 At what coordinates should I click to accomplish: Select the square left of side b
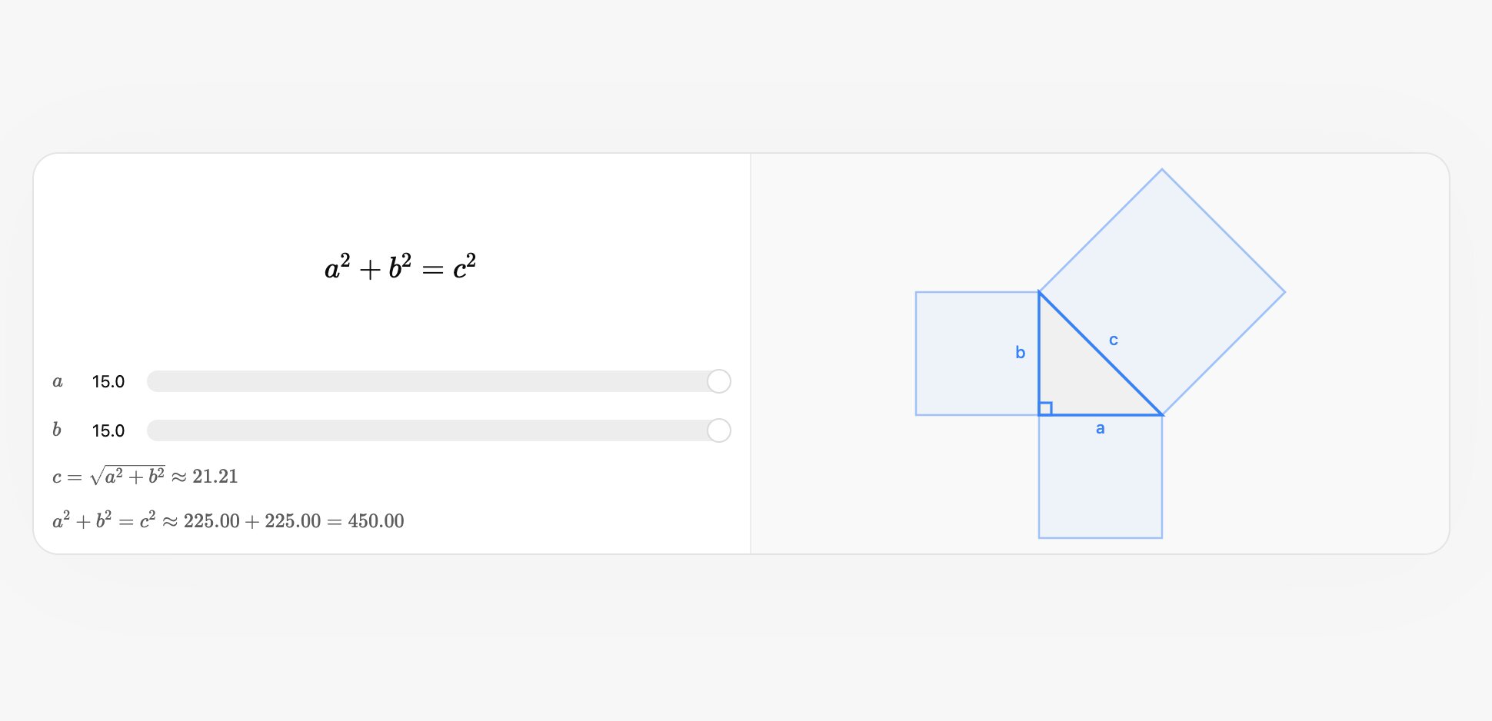pos(969,354)
